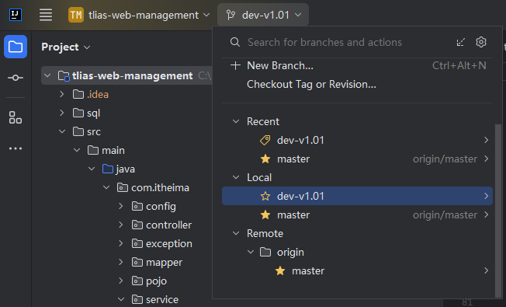The width and height of the screenshot is (506, 307).
Task: Click the current-branch tag icon in Recent
Action: click(265, 140)
